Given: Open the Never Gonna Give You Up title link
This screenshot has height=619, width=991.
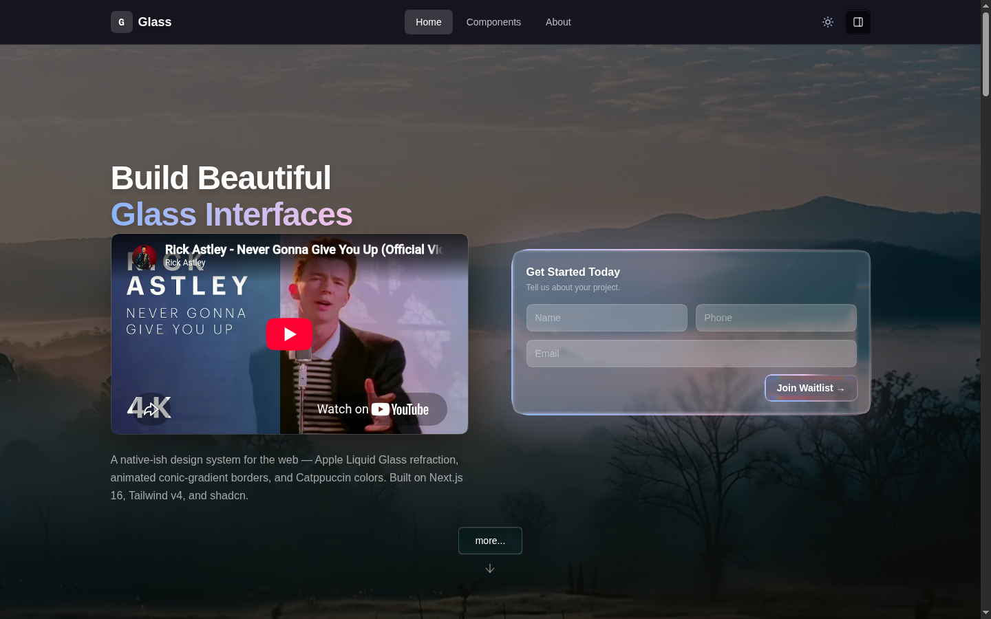Looking at the screenshot, I should [x=303, y=249].
